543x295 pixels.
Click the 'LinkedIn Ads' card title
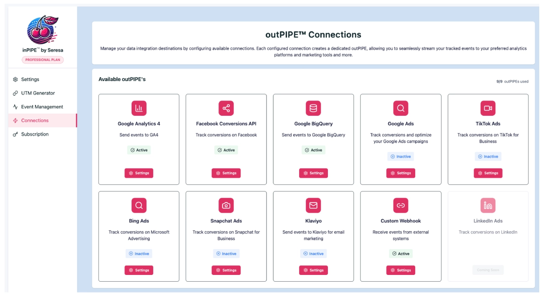click(x=488, y=221)
